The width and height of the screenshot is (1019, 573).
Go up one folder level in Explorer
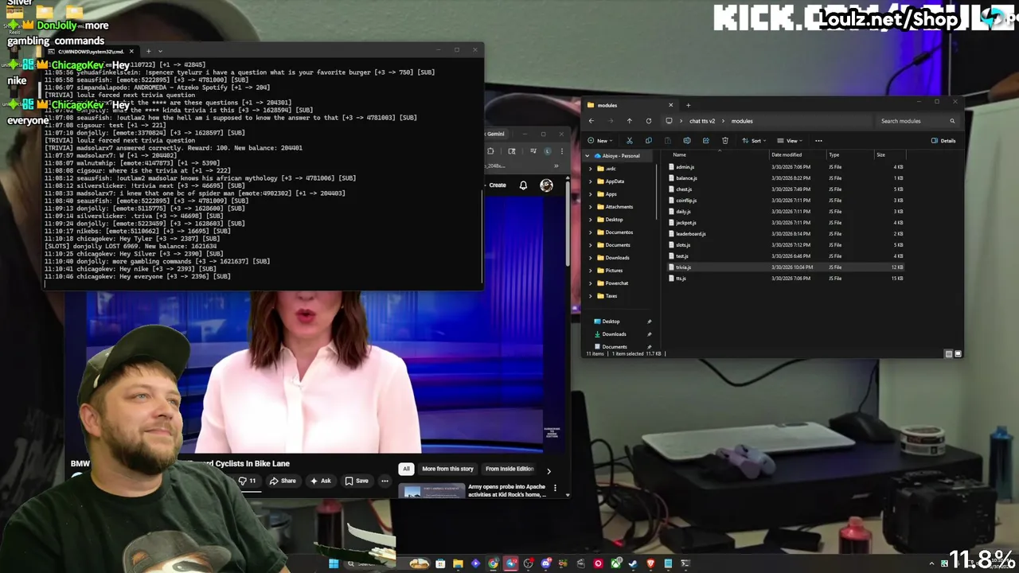pyautogui.click(x=629, y=121)
